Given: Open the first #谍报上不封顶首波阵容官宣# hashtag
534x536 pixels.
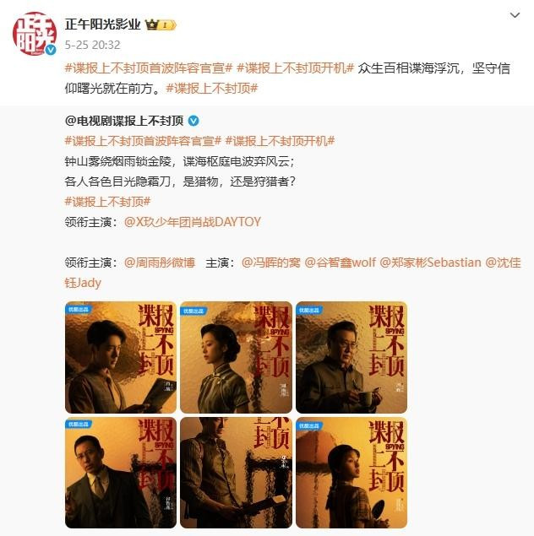Looking at the screenshot, I should 149,68.
